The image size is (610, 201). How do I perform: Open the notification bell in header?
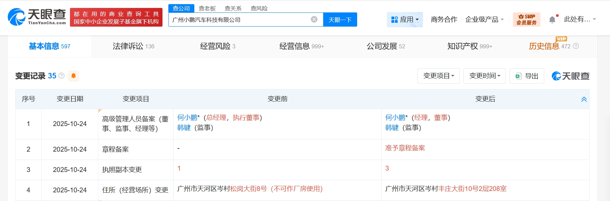(x=552, y=20)
